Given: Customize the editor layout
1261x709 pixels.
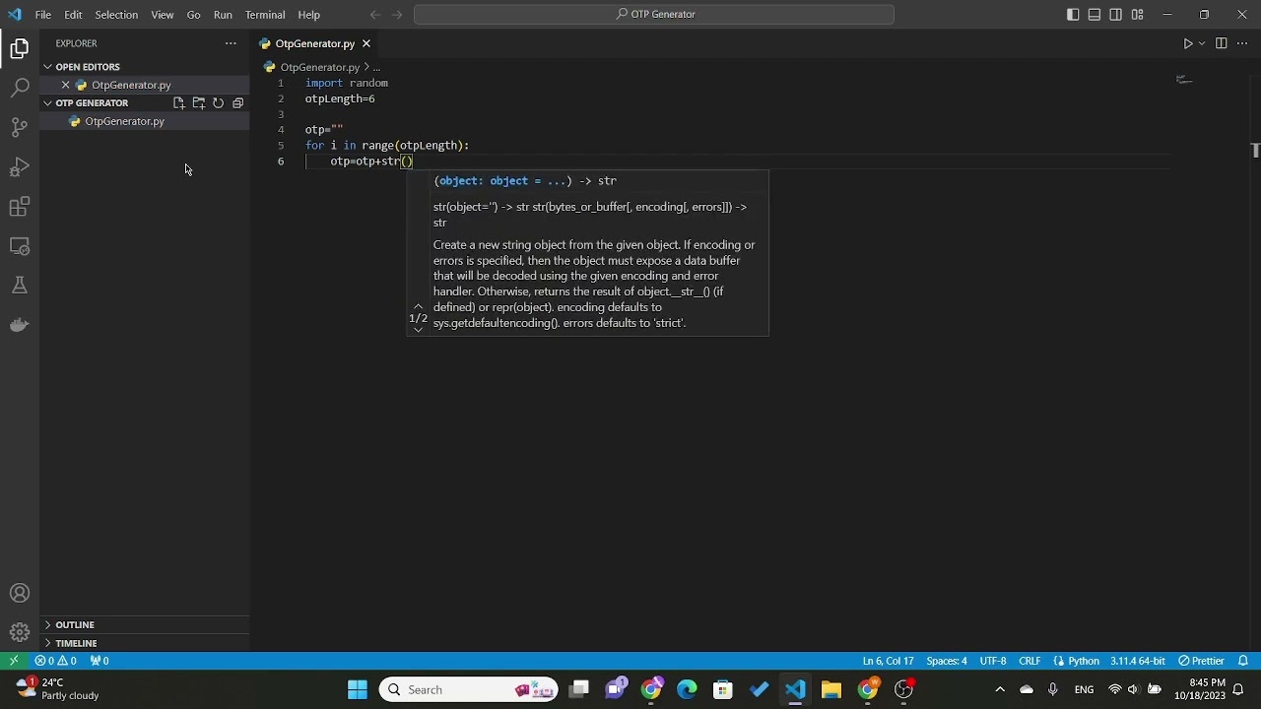Looking at the screenshot, I should (1138, 15).
